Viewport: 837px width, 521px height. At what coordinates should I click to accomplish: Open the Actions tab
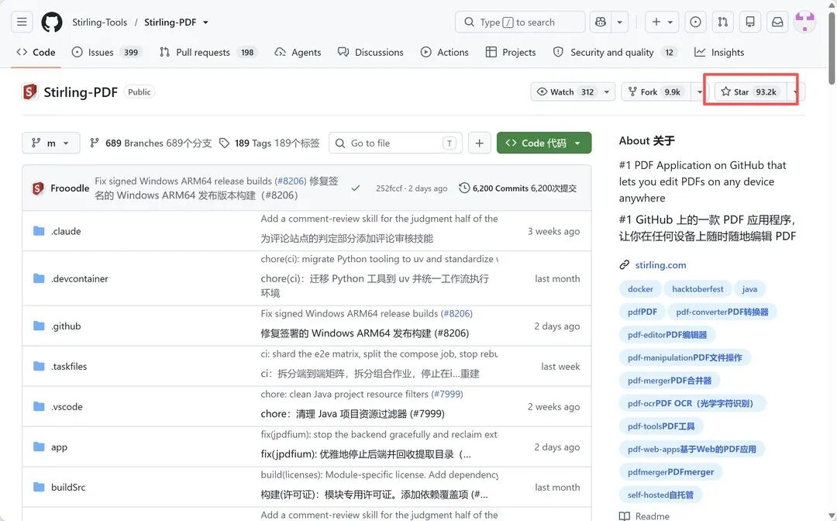[x=445, y=52]
